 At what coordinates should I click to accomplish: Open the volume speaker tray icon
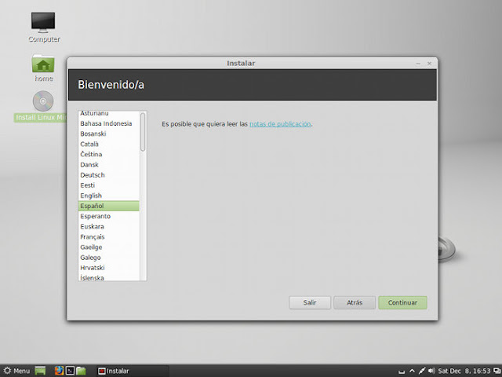point(431,371)
